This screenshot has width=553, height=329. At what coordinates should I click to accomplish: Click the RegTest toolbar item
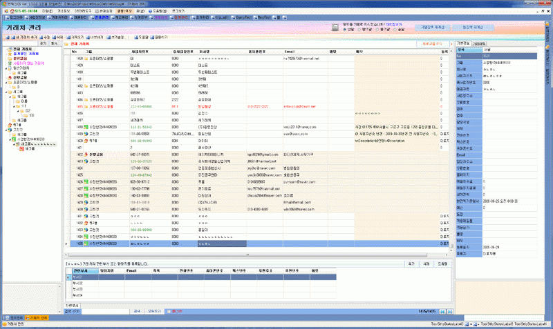[263, 17]
